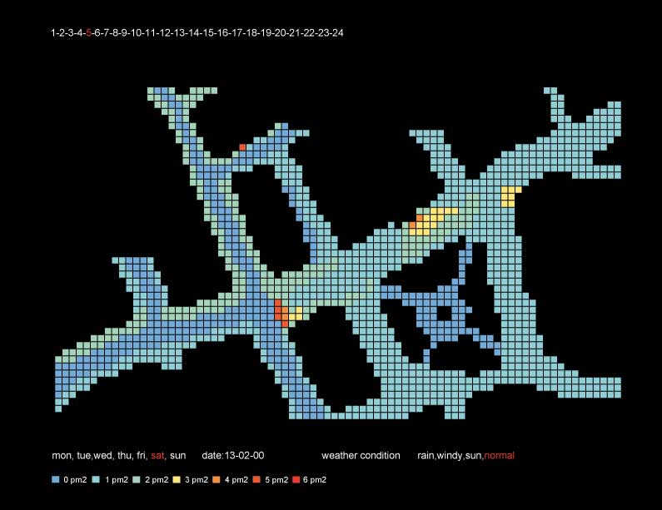This screenshot has height=510, width=662.
Task: Click the yellow cell cluster in upper-right map area
Action: [x=507, y=196]
